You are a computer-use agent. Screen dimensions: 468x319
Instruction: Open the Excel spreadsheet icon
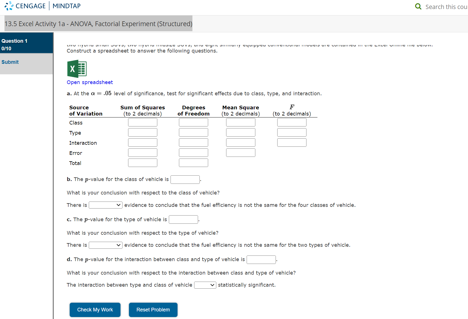76,68
